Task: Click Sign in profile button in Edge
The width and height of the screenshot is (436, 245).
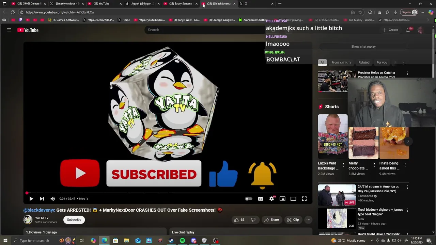Action: click(409, 12)
